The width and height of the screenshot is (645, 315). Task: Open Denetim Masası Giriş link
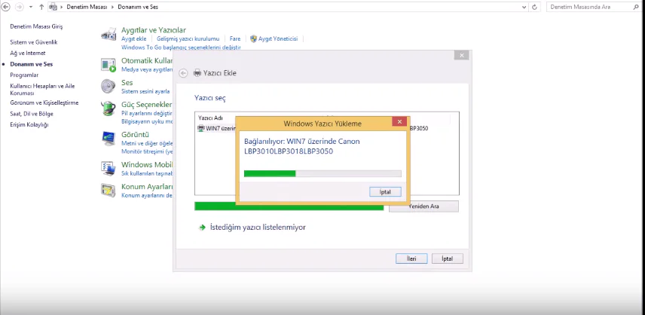(36, 26)
